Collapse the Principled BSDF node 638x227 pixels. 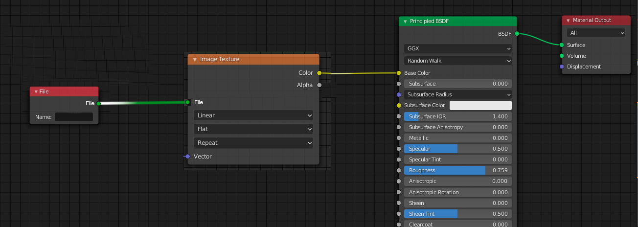(405, 22)
